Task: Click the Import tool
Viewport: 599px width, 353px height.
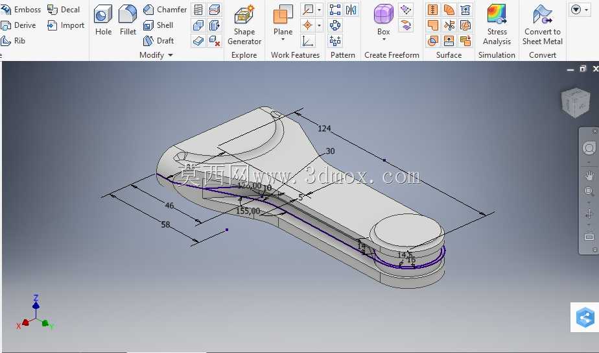Action: tap(65, 25)
